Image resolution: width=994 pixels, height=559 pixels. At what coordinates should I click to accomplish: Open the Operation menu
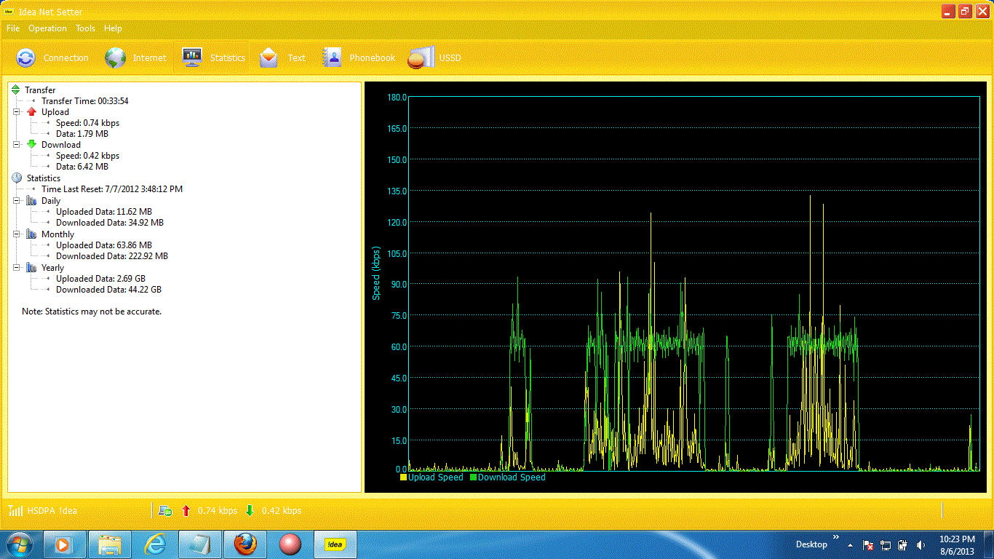click(48, 28)
